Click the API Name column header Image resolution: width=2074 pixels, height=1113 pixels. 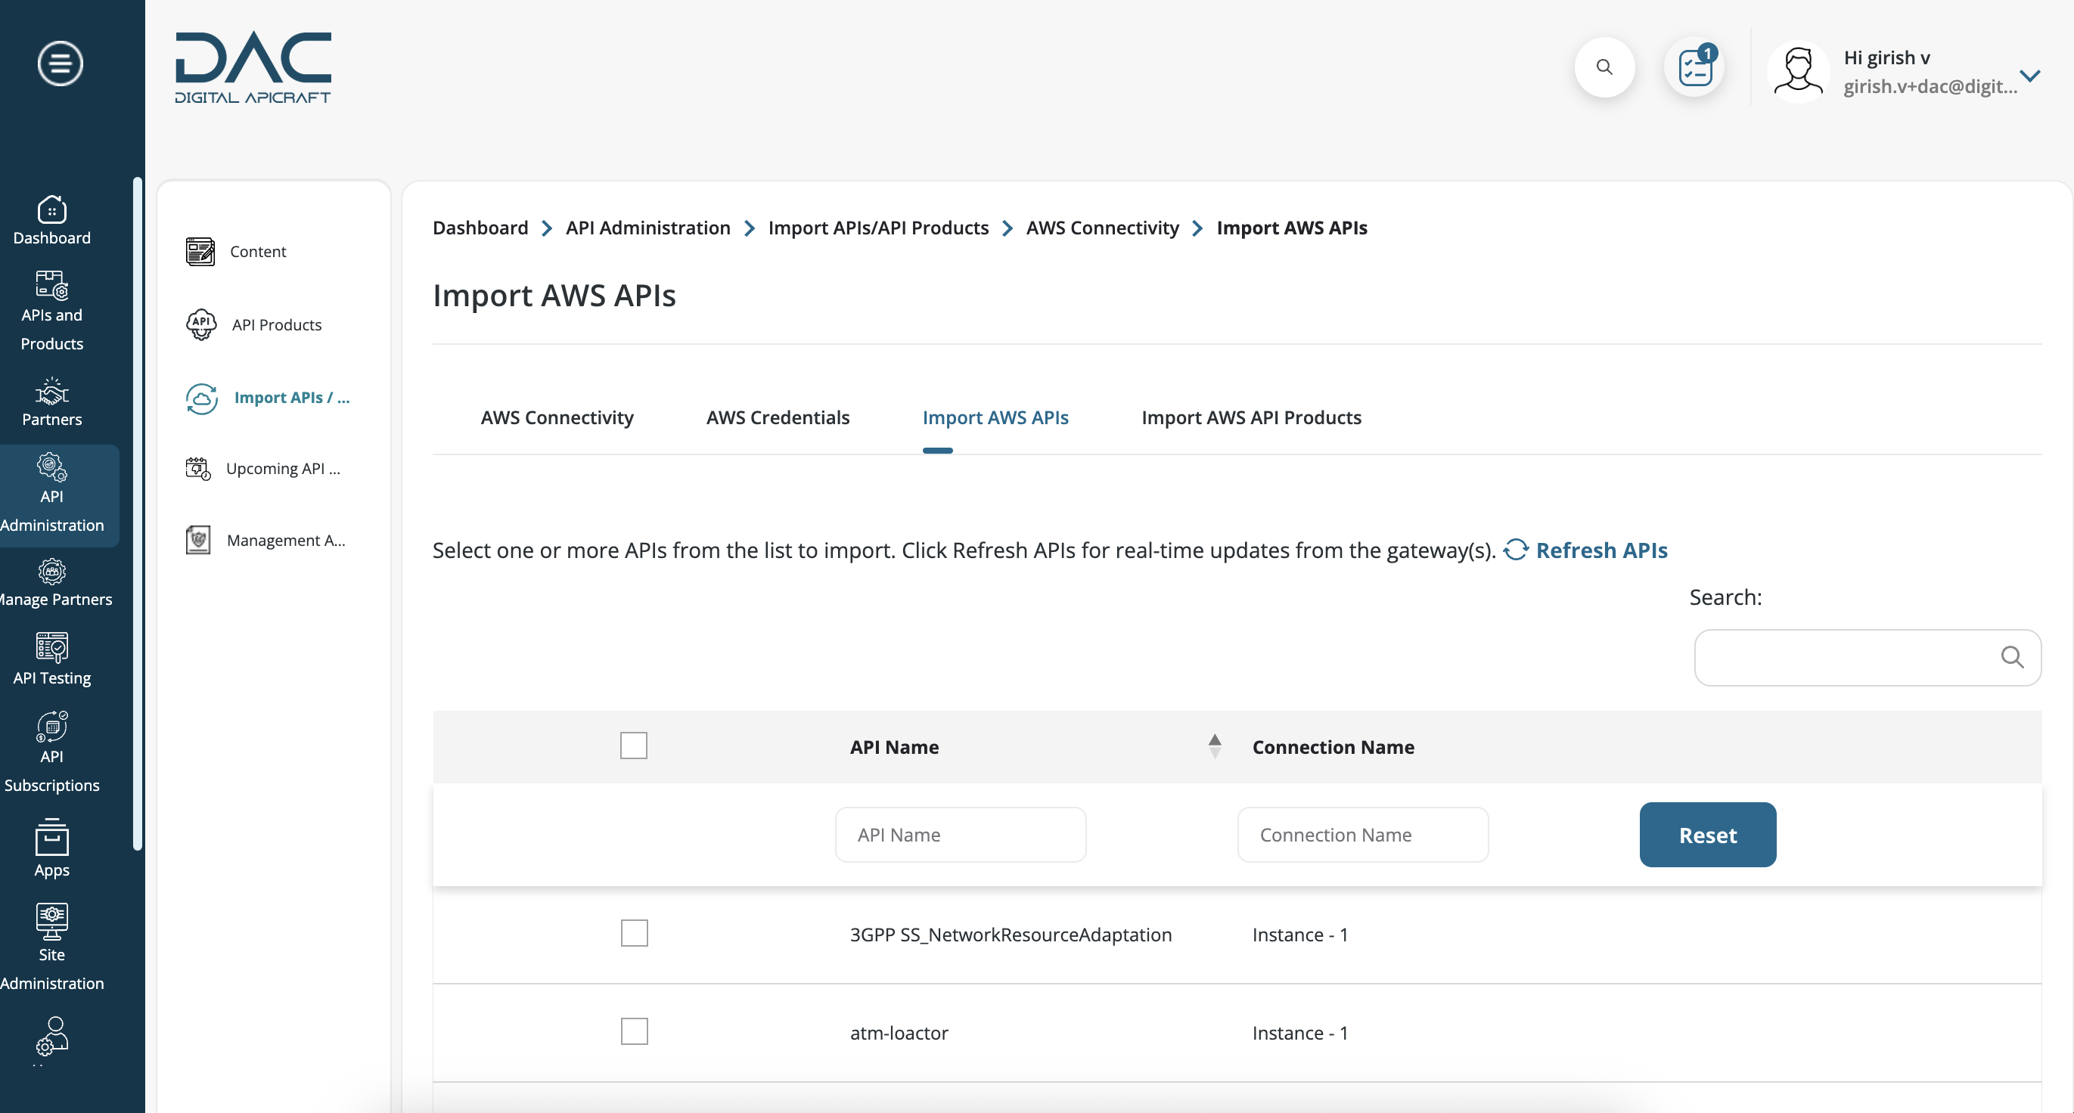[894, 747]
